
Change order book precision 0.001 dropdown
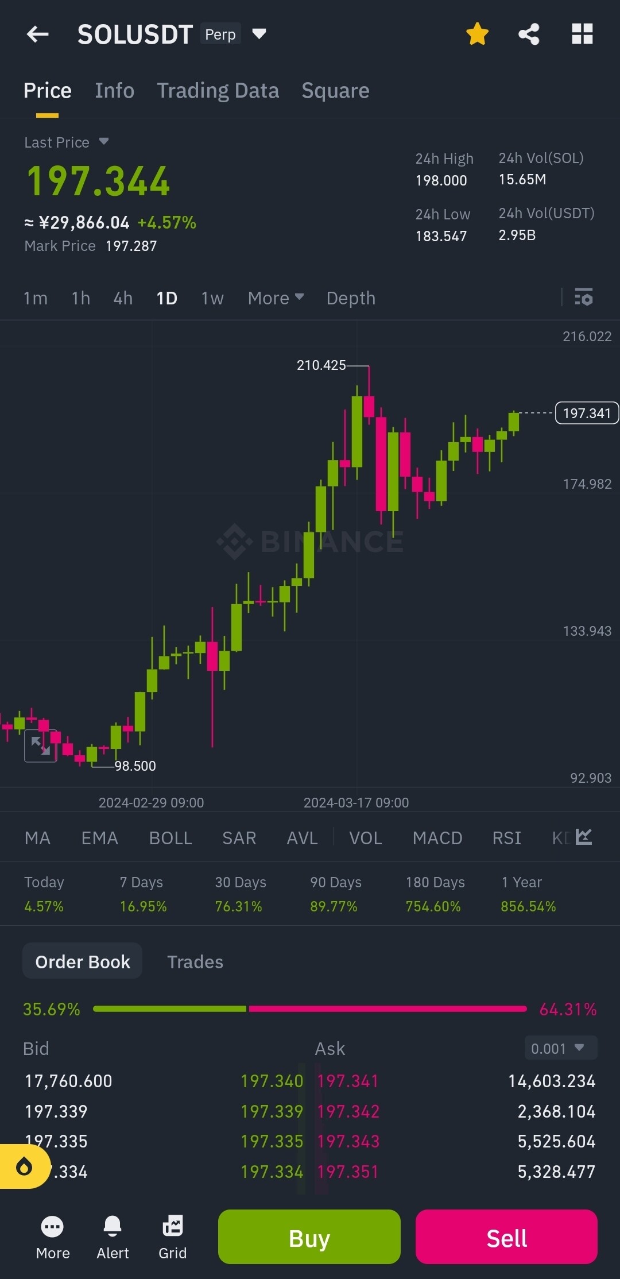click(x=560, y=1048)
